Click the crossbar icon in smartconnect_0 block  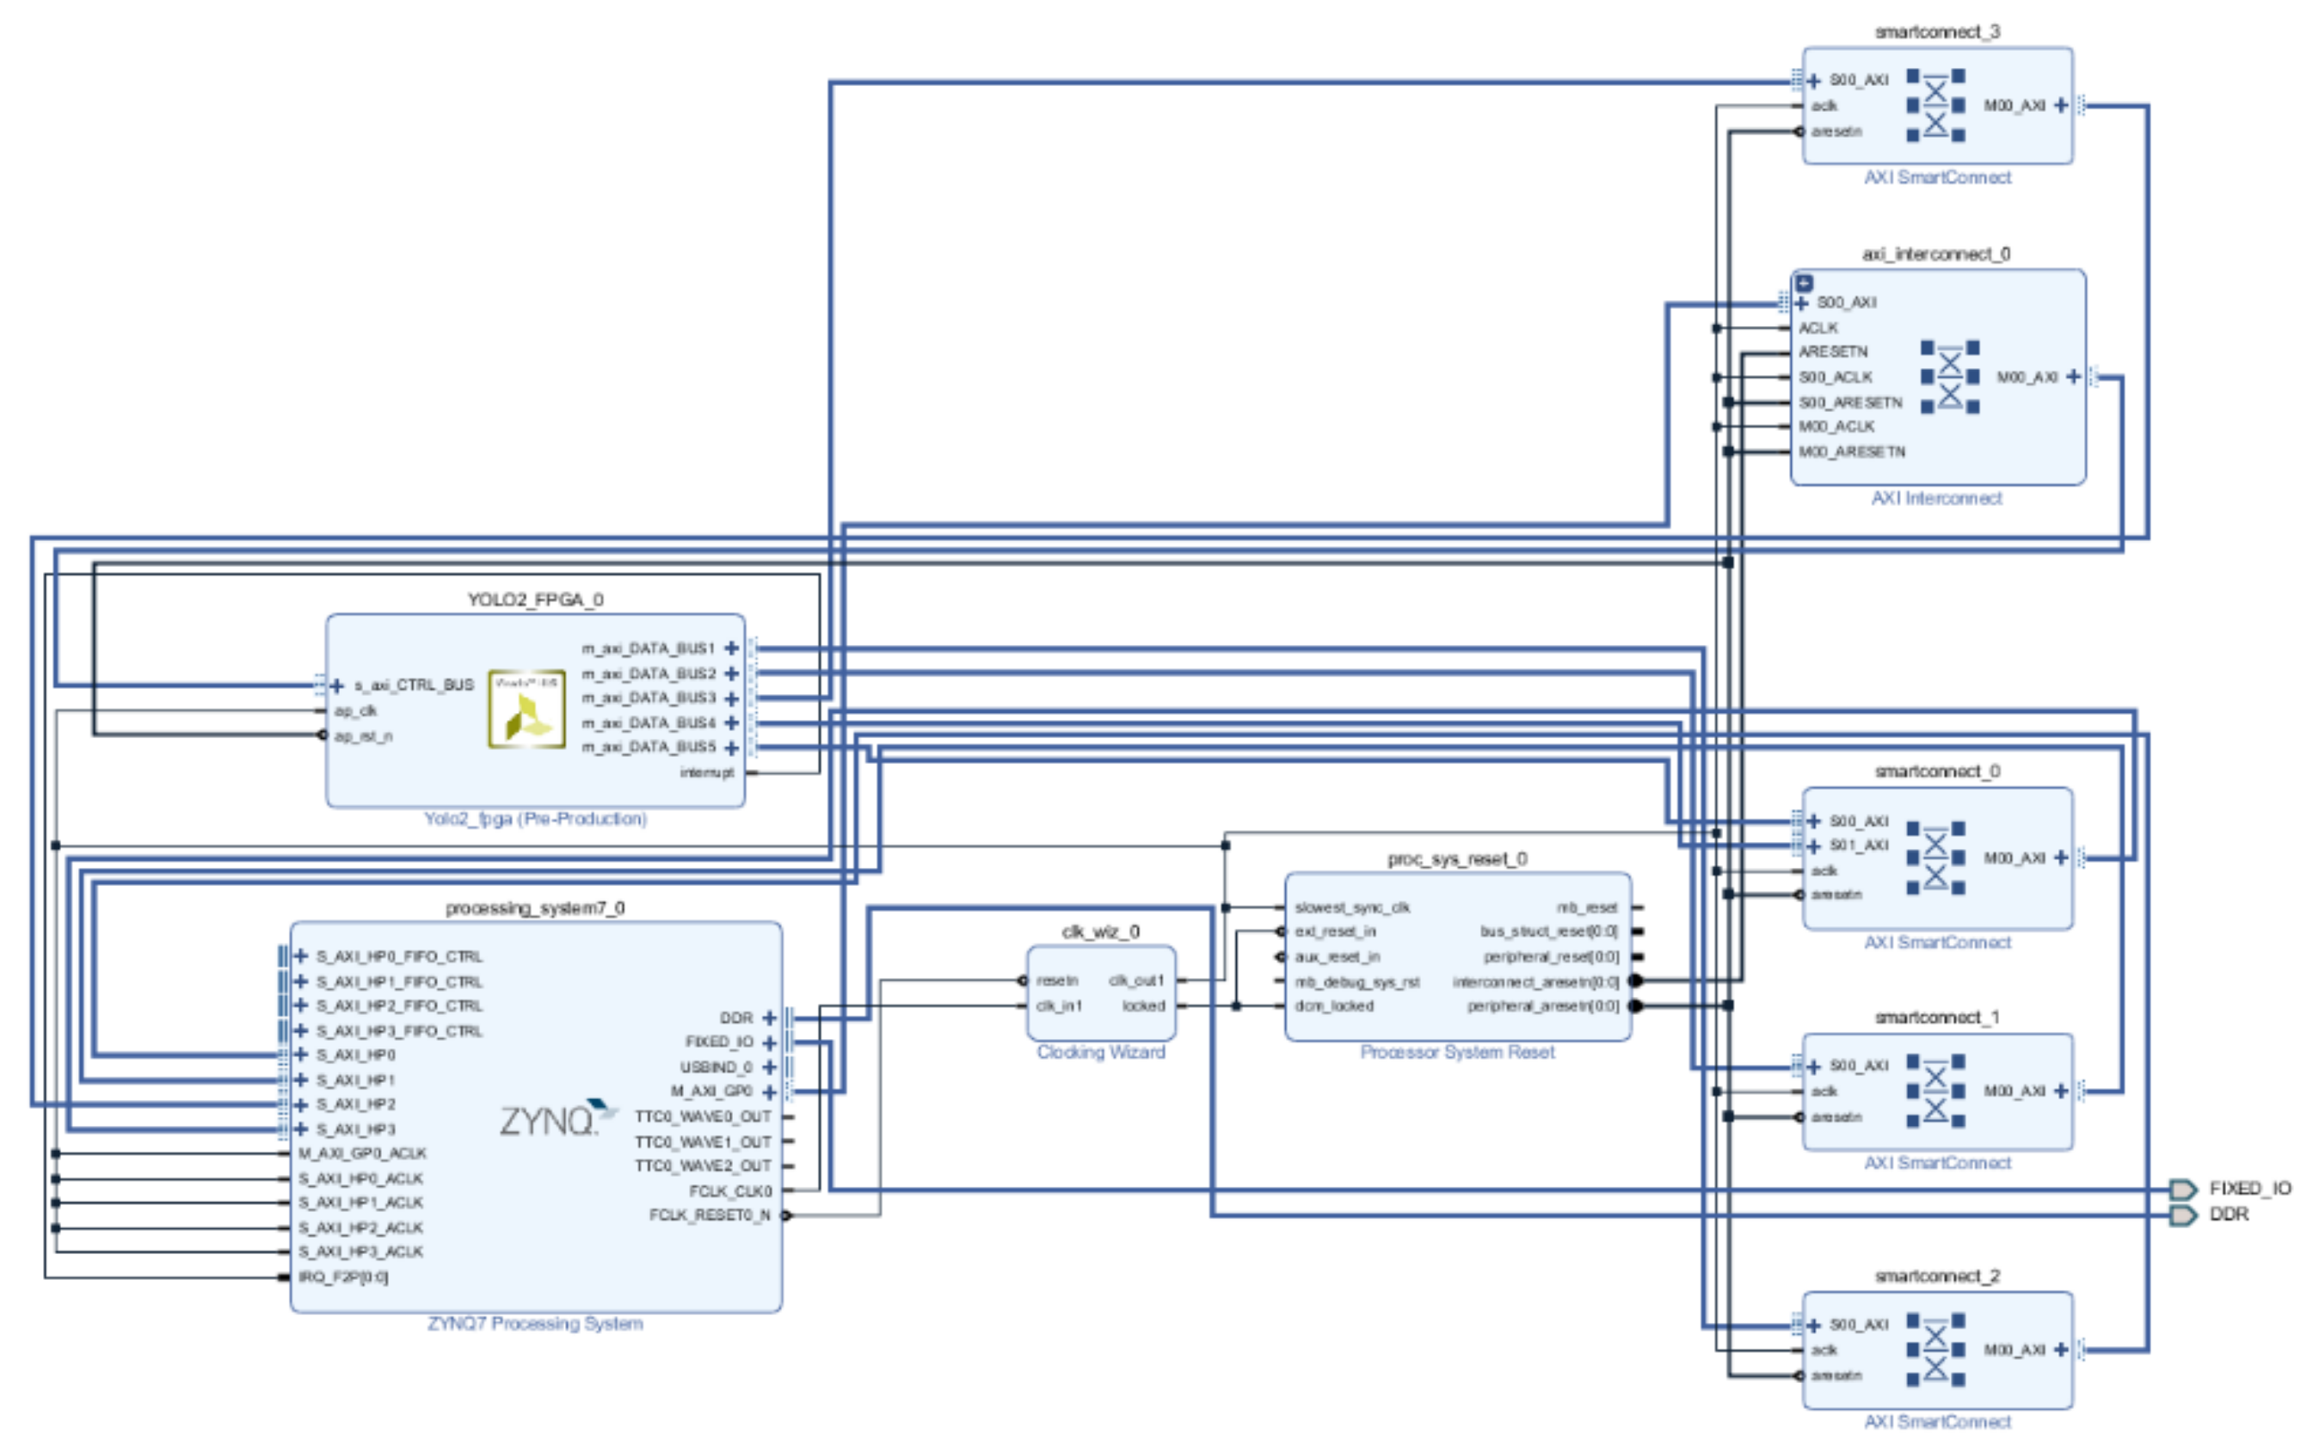click(x=1935, y=858)
